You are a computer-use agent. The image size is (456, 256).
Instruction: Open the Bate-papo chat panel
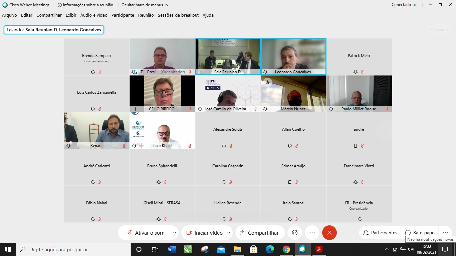pyautogui.click(x=420, y=233)
